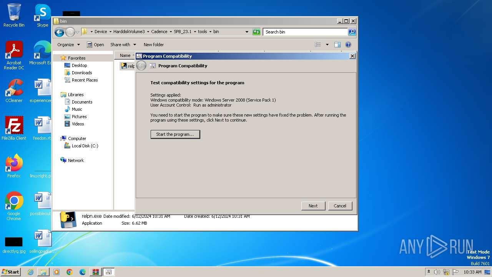Select Documents library
Screen dimensions: 492x277
pyautogui.click(x=82, y=102)
